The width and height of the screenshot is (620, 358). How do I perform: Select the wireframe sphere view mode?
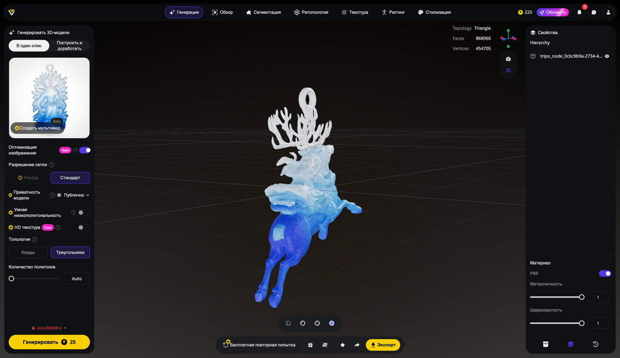tap(288, 323)
